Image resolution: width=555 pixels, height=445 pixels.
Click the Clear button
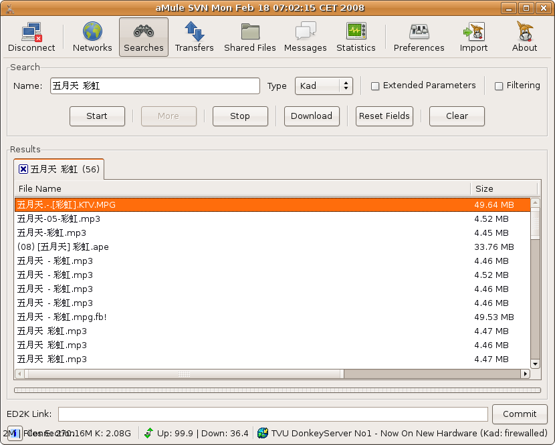click(x=457, y=116)
